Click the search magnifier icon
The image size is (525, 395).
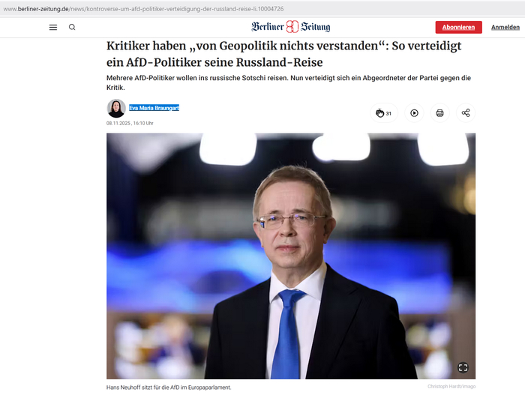pyautogui.click(x=72, y=27)
